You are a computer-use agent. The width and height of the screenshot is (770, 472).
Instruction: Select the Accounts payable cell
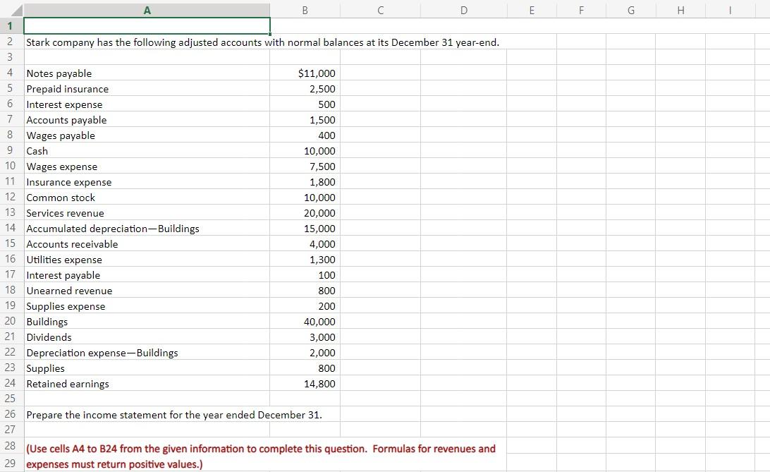tap(147, 120)
